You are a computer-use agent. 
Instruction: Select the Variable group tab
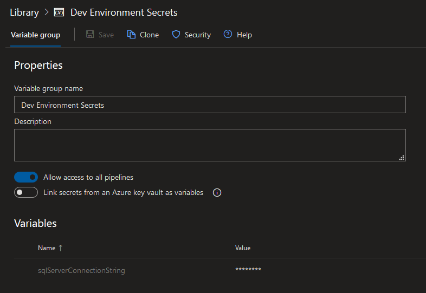click(35, 35)
